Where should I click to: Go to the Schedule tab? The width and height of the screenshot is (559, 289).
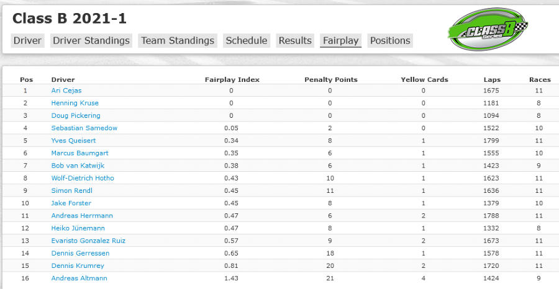pyautogui.click(x=247, y=40)
